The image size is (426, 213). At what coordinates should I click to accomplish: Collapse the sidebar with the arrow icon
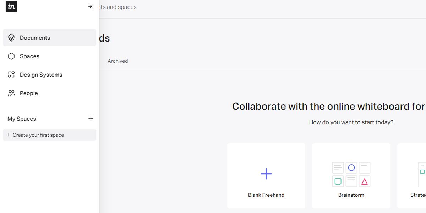pos(91,6)
